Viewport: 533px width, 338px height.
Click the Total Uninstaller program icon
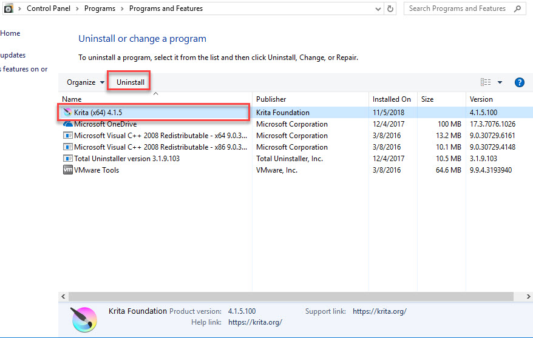pyautogui.click(x=67, y=159)
